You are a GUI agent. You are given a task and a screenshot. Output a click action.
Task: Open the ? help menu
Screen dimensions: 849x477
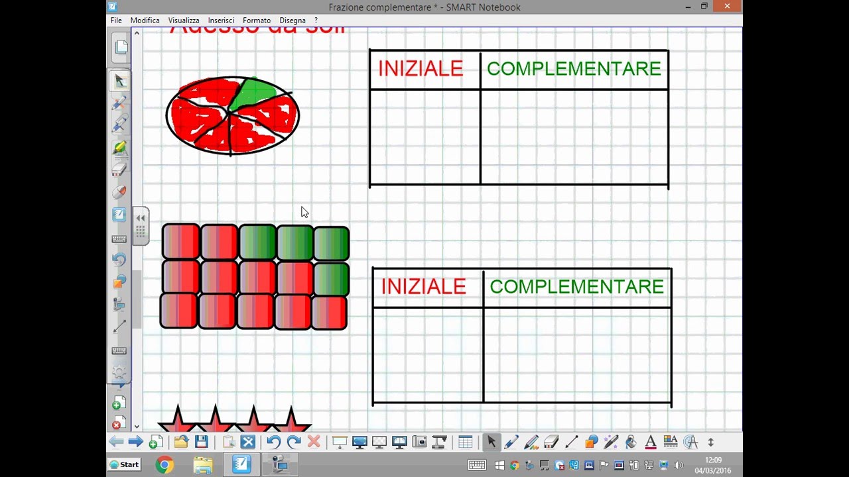click(316, 21)
